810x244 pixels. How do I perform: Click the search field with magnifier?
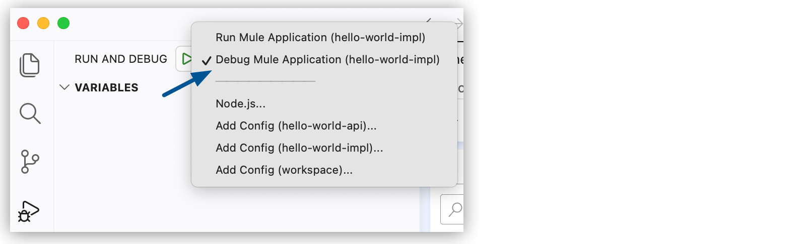coord(452,209)
